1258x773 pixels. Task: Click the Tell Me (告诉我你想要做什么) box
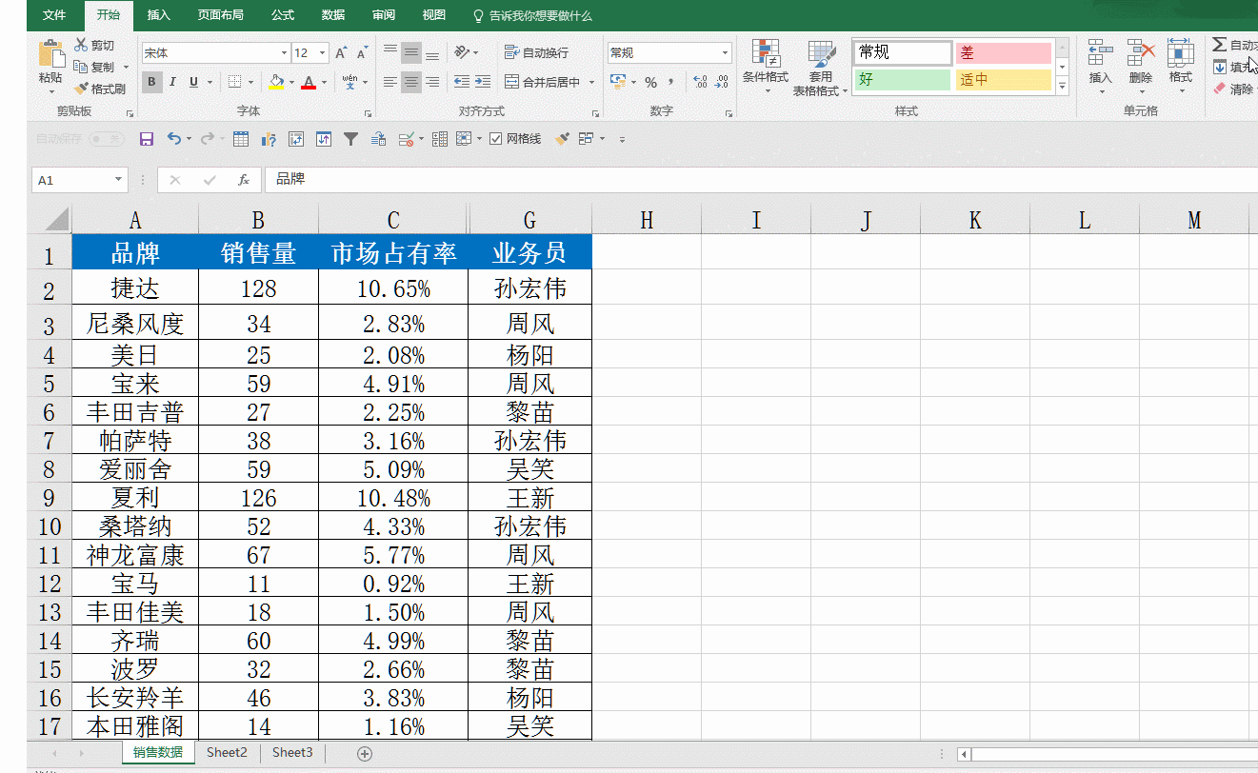coord(532,16)
